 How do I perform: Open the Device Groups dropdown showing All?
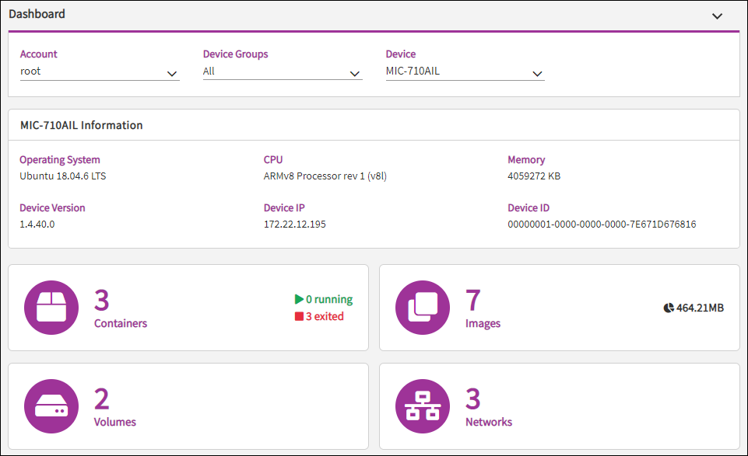point(282,71)
